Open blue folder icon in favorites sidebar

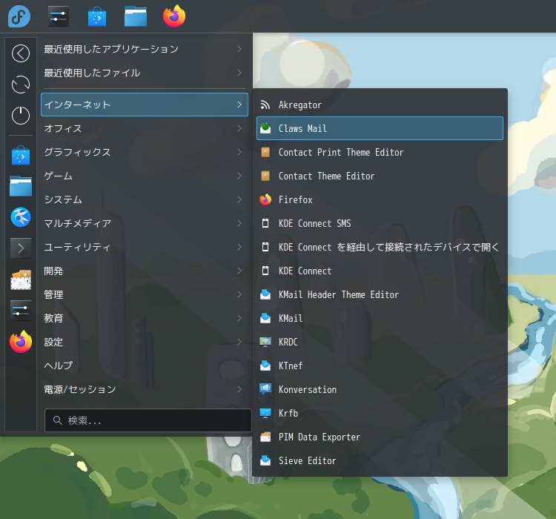coord(21,186)
